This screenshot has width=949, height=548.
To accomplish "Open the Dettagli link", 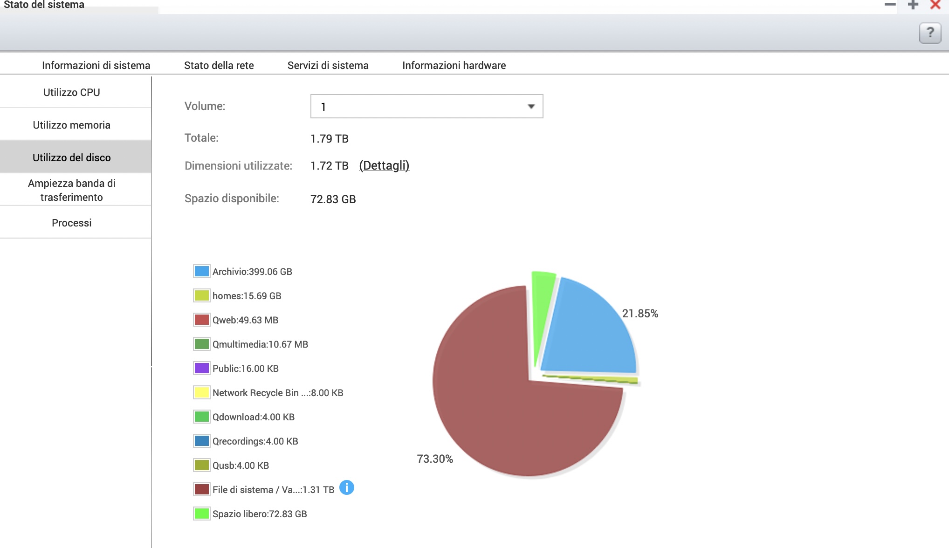I will tap(384, 165).
